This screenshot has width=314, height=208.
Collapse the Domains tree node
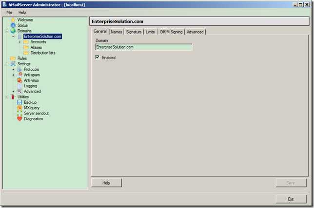7,31
